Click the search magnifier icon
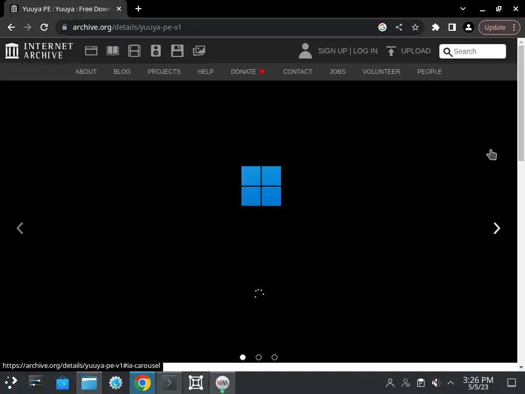Viewport: 525px width, 394px height. 447,52
